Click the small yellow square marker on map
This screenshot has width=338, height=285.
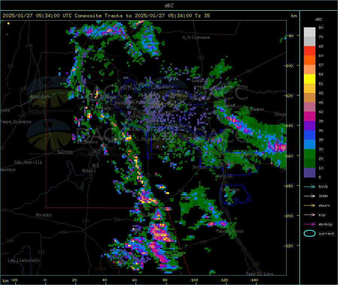(x=8, y=23)
